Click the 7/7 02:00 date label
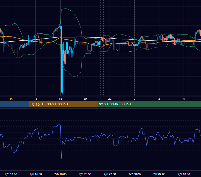The height and width of the screenshot is (177, 201). [159, 174]
